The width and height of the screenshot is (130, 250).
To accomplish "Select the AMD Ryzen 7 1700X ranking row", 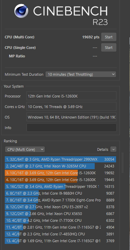I will 60,200.
